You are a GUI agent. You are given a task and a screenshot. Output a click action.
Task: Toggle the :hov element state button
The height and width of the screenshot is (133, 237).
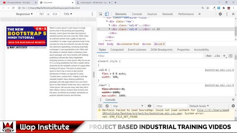tap(208, 56)
